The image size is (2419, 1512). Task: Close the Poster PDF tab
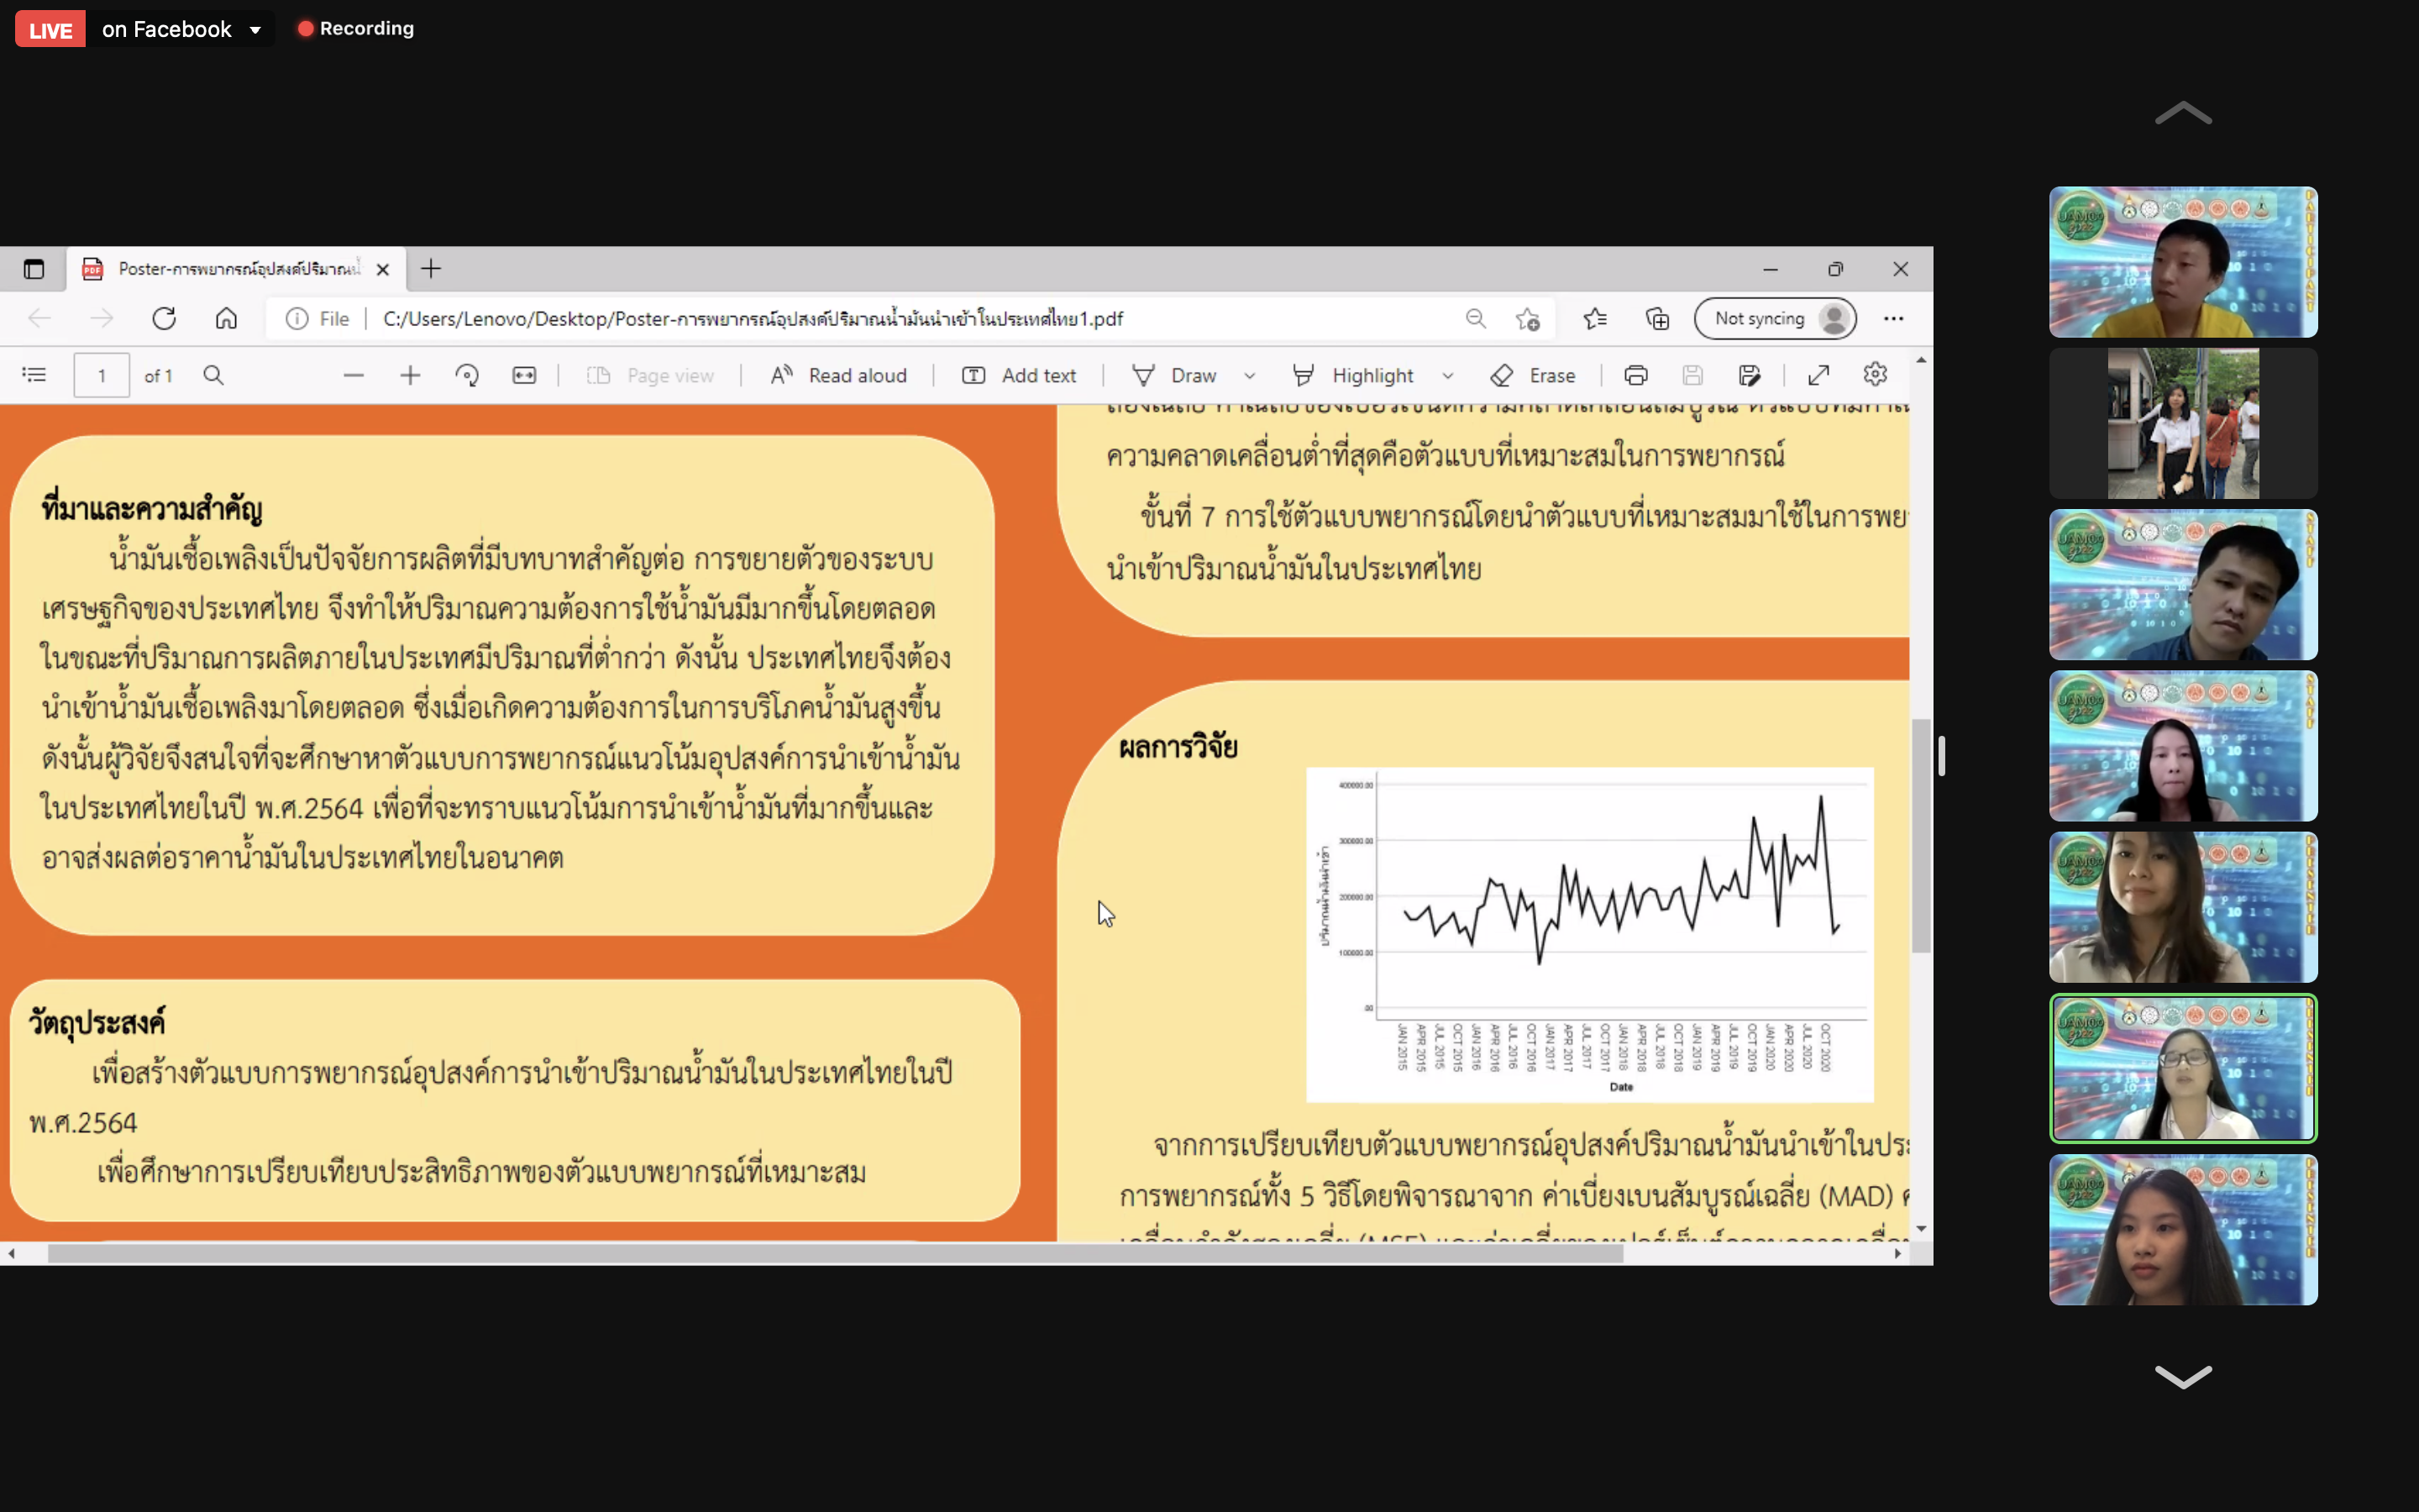[x=382, y=269]
